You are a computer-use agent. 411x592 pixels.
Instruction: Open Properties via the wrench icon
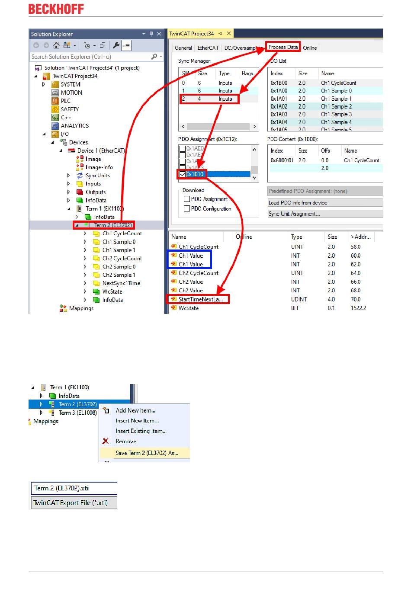click(116, 45)
